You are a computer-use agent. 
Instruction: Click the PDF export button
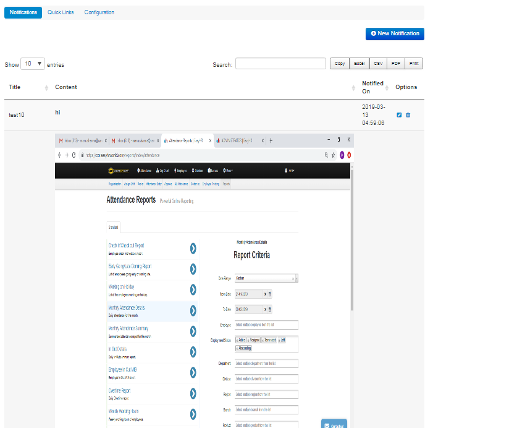coord(396,64)
